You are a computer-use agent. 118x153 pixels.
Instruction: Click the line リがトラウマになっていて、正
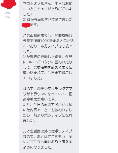(x=48, y=94)
